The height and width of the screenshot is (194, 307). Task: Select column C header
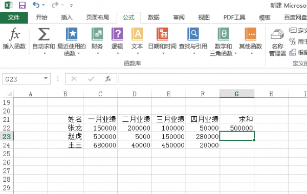[x=100, y=94]
